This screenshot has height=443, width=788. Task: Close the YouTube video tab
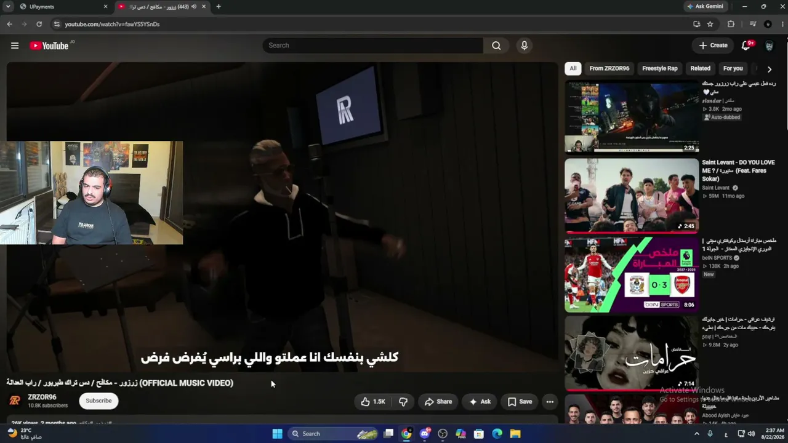click(204, 7)
